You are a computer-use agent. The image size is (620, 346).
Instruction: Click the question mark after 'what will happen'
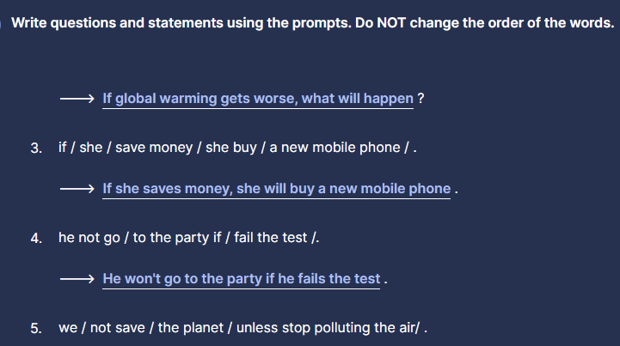coord(420,99)
